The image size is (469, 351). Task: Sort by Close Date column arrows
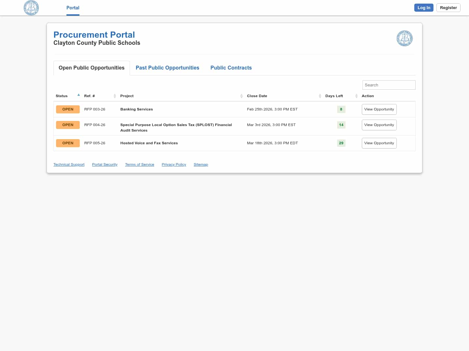point(320,96)
